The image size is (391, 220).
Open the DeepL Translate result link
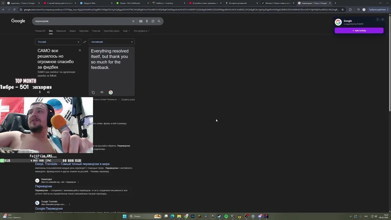click(72, 164)
